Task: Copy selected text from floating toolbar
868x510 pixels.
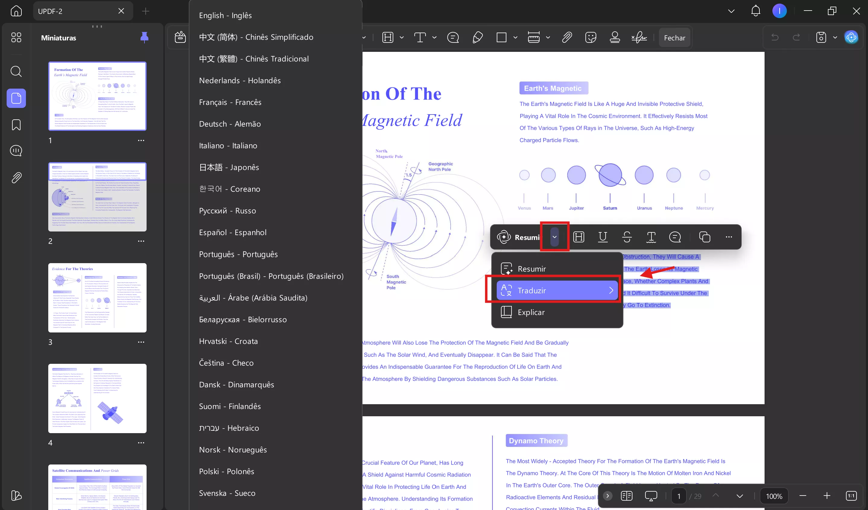Action: pyautogui.click(x=705, y=237)
